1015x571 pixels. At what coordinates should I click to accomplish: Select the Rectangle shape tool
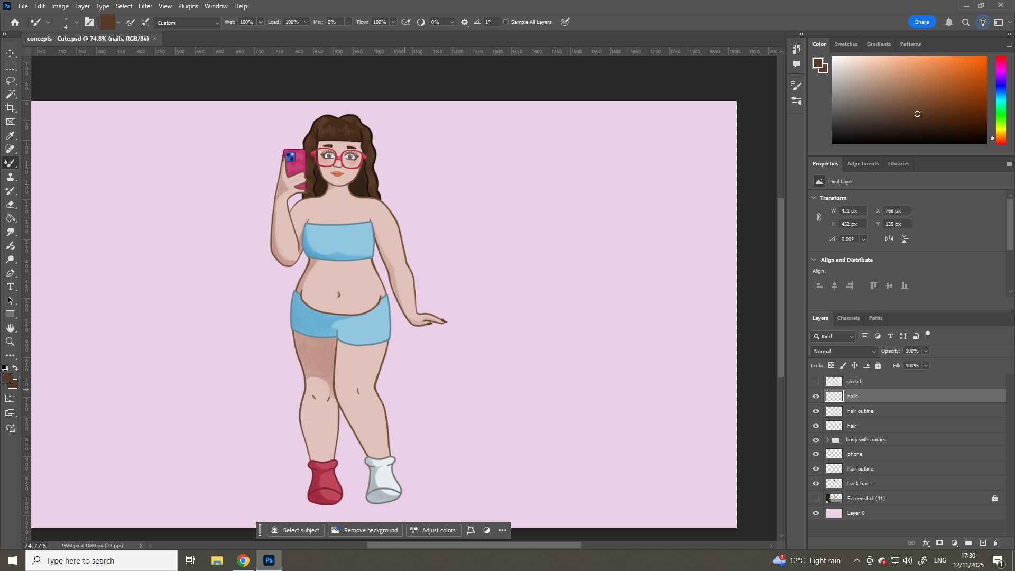[10, 315]
